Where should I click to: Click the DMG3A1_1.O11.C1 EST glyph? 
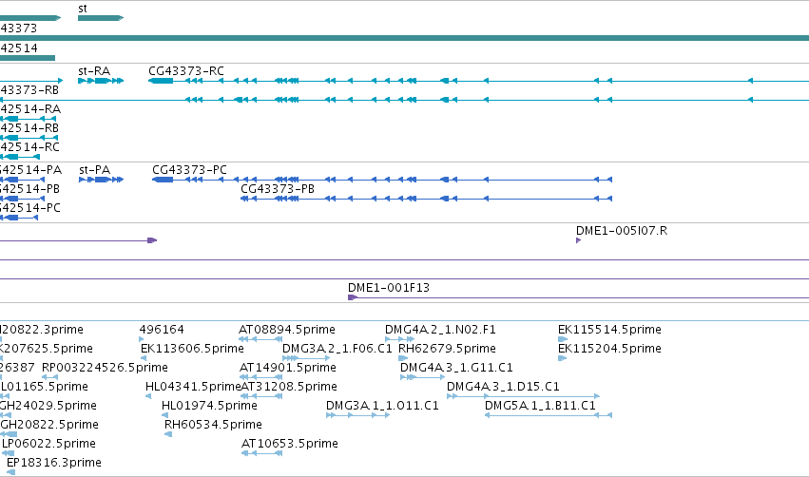[358, 415]
